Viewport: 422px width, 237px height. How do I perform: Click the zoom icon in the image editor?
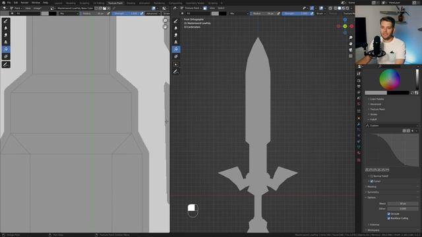pos(166,20)
